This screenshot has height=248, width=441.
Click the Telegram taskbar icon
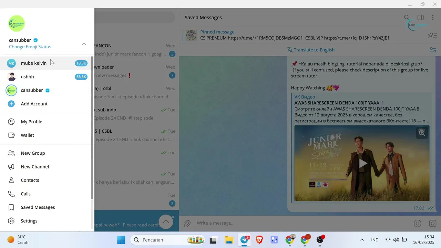point(245,240)
